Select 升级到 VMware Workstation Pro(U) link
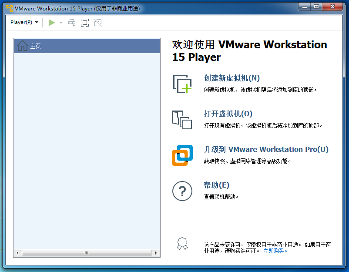 click(x=266, y=149)
